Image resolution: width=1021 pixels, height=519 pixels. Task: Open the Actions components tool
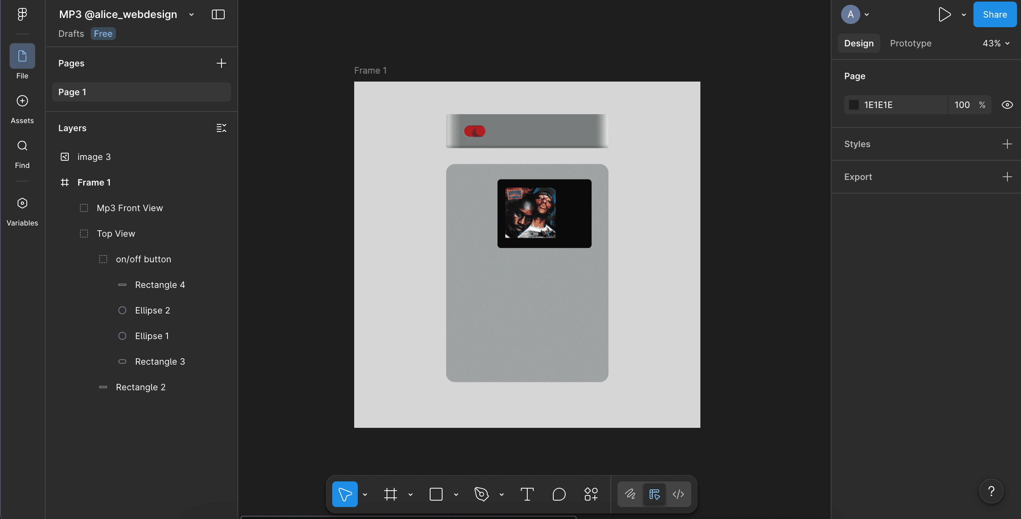(591, 494)
